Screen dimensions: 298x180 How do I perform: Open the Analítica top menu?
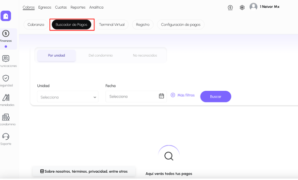click(x=96, y=7)
